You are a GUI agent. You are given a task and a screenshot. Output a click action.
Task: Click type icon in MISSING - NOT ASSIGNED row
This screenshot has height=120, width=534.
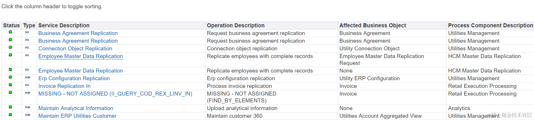coord(28,93)
